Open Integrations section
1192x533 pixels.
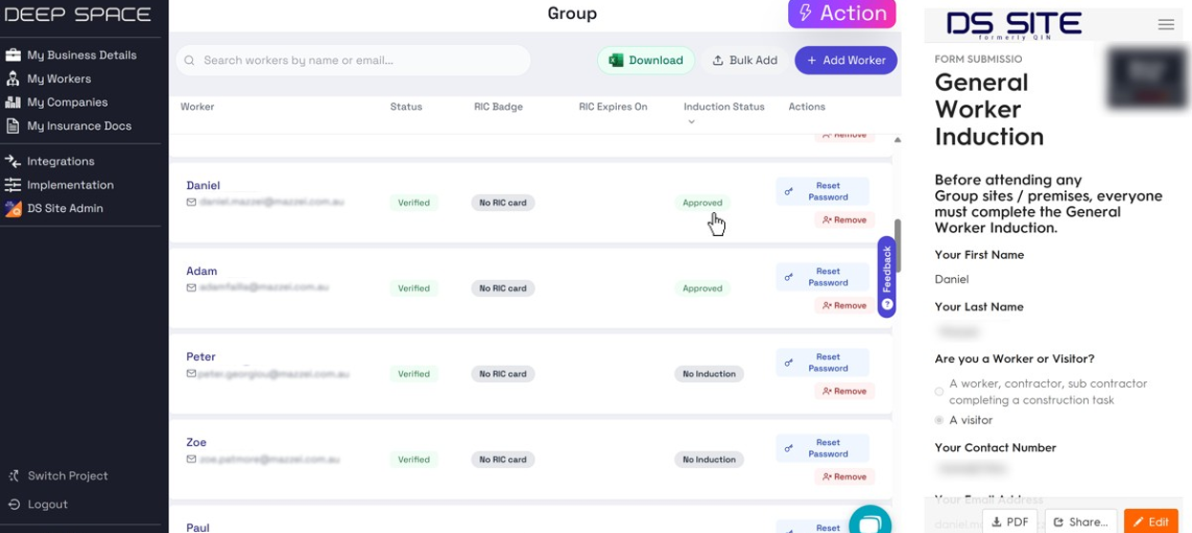click(60, 161)
